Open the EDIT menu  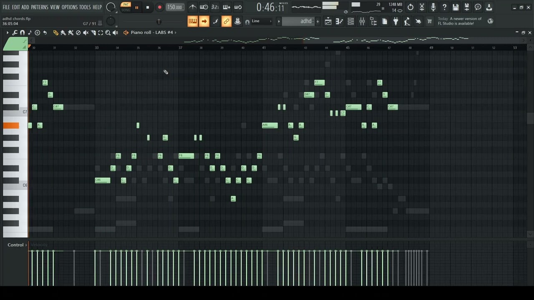tap(16, 7)
